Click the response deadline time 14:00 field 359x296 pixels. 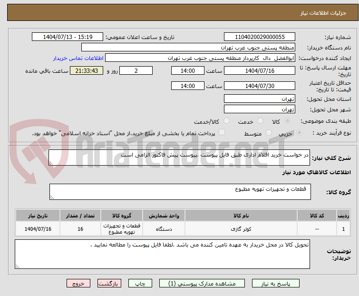[x=188, y=70]
